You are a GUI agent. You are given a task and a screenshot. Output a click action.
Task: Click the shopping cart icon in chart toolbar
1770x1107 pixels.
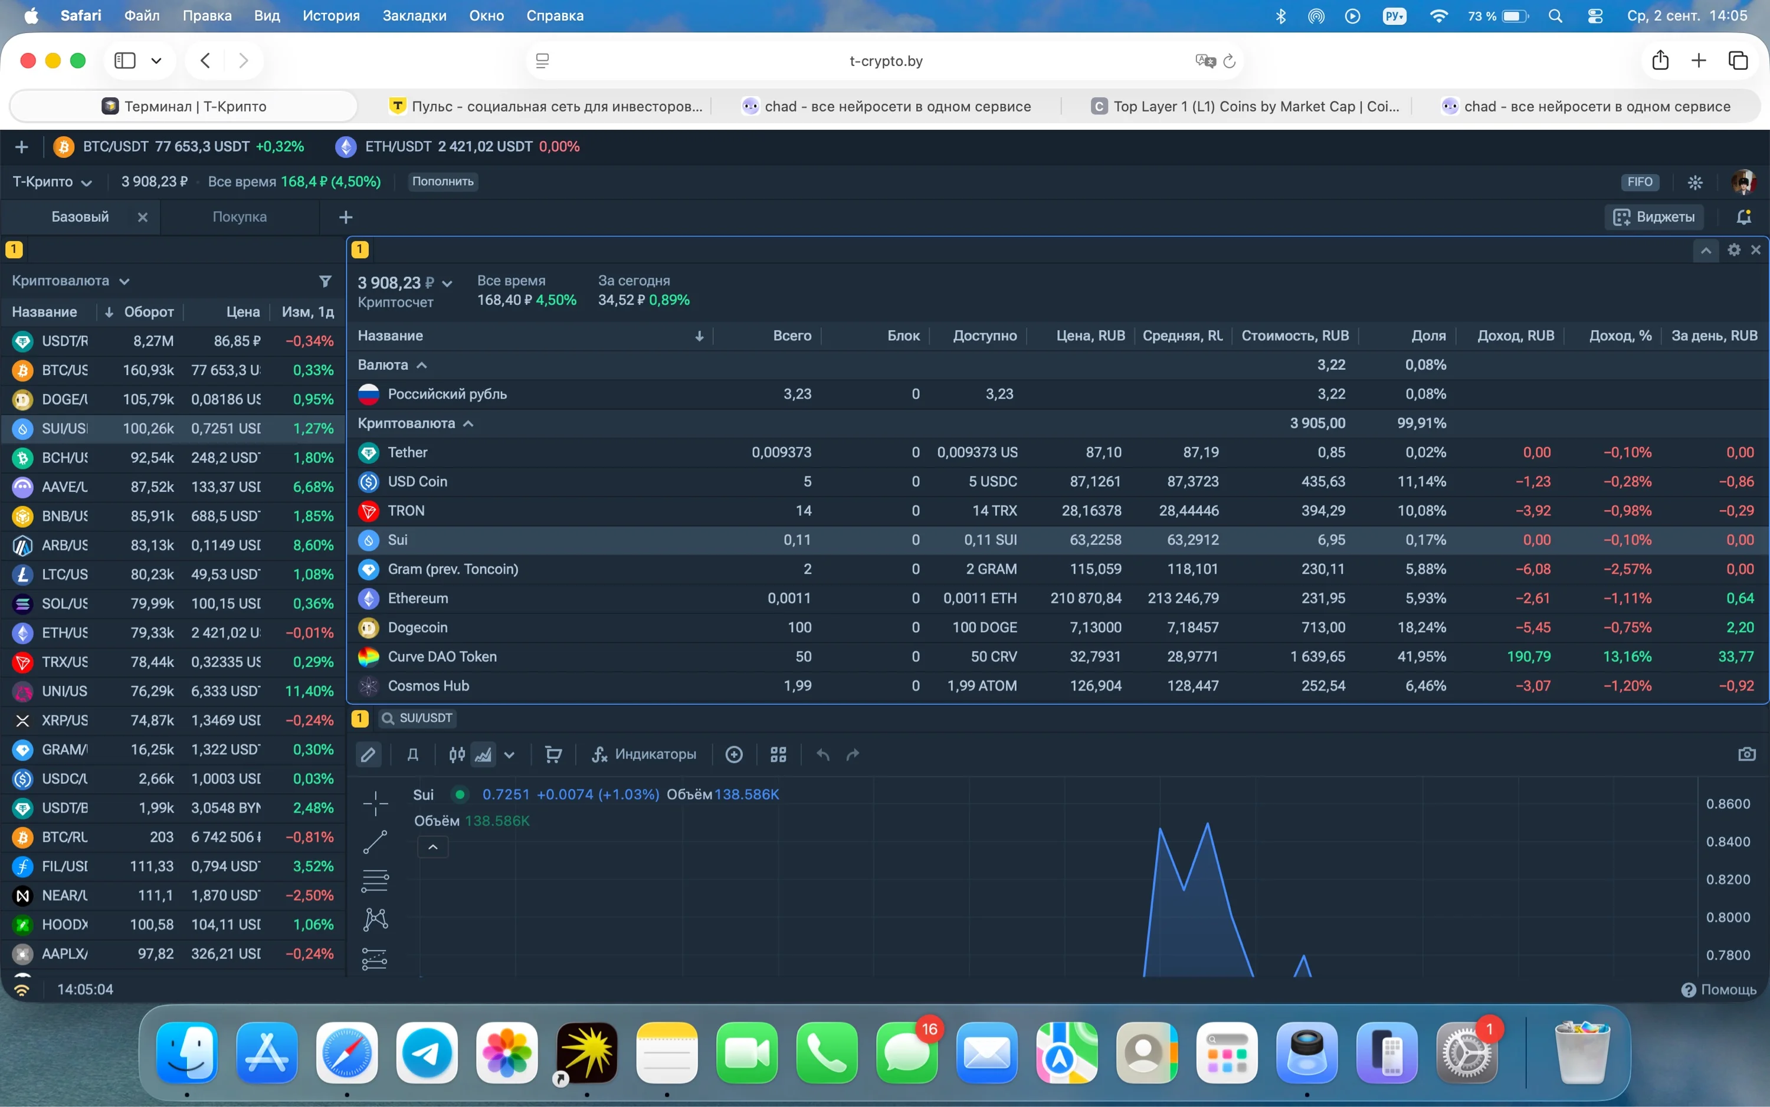[x=553, y=754]
